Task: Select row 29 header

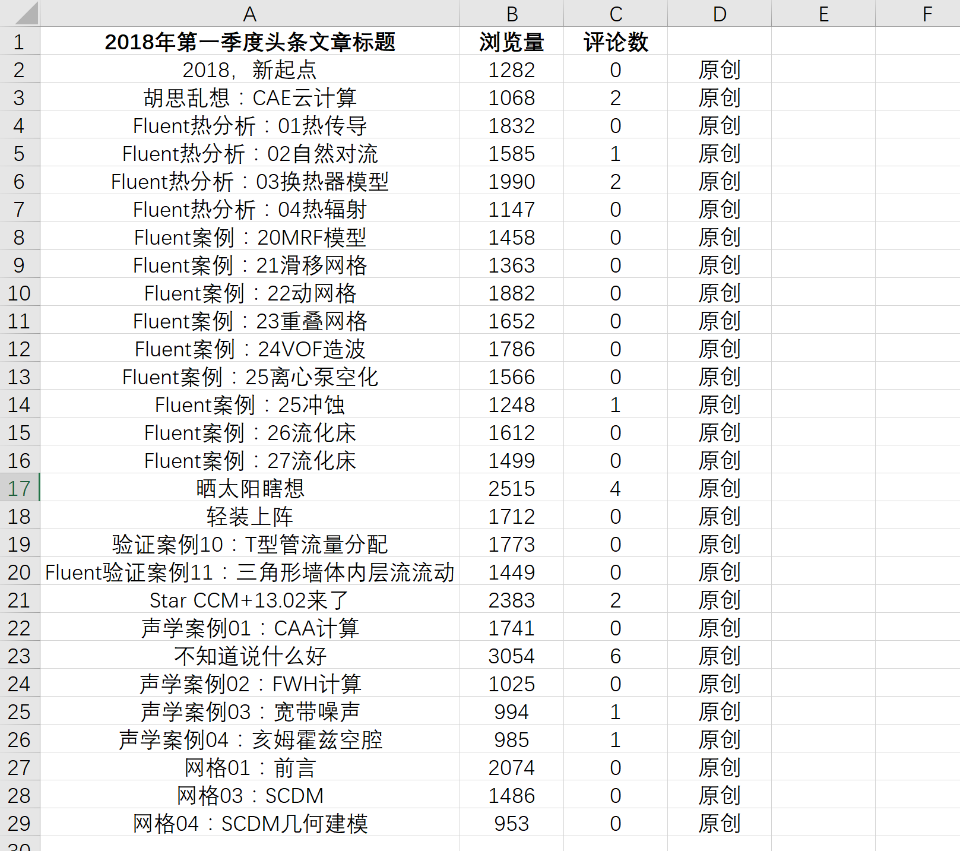Action: pos(20,822)
